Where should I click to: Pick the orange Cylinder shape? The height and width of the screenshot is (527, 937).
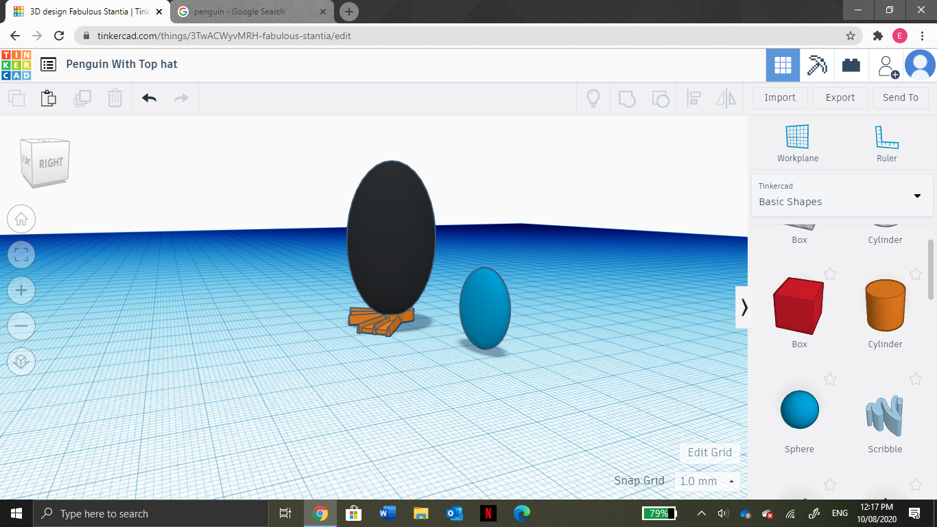tap(885, 305)
